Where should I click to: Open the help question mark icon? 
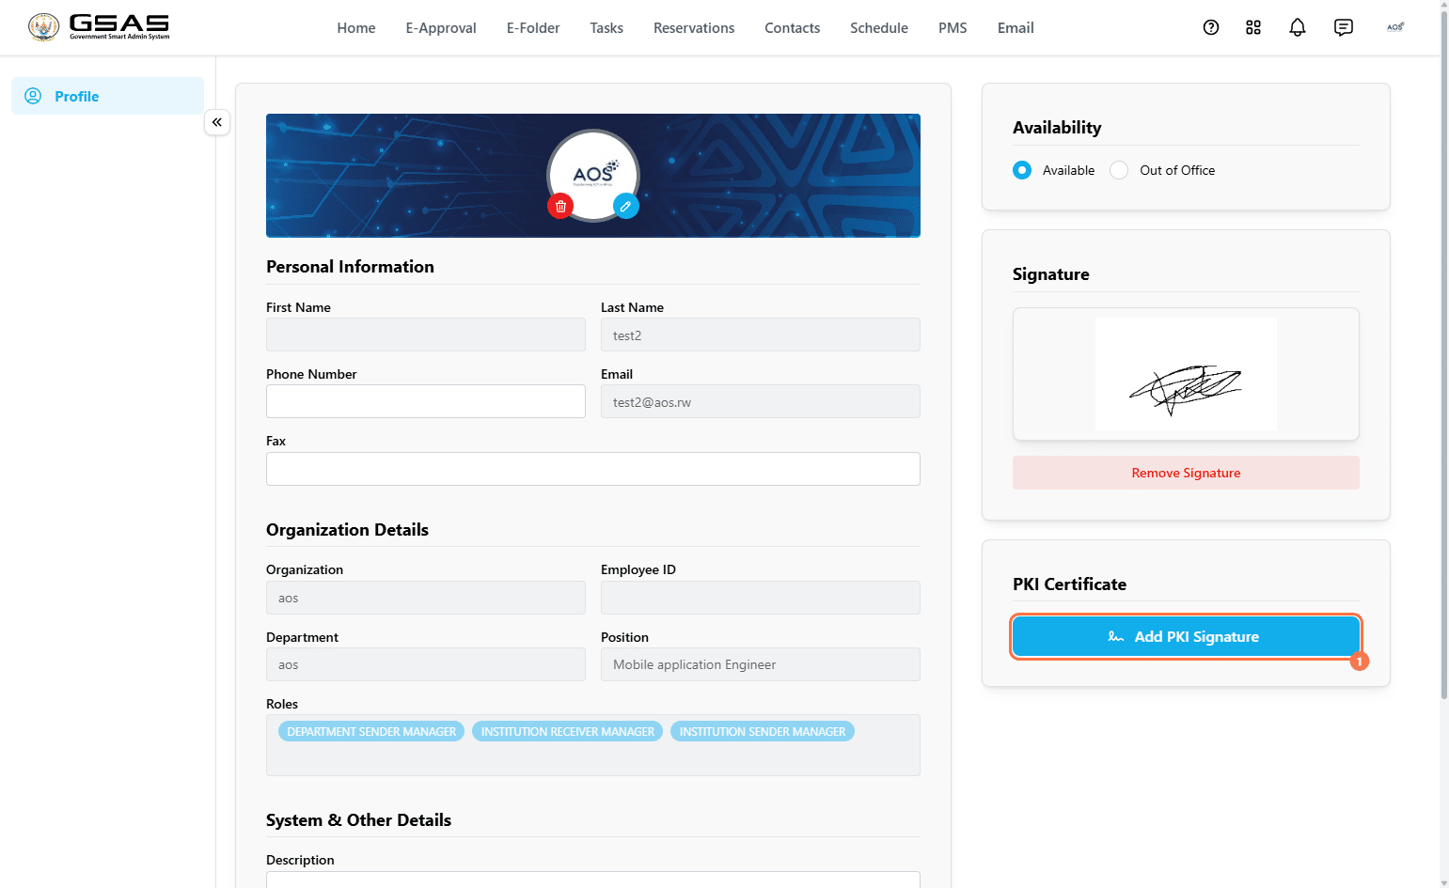(1211, 27)
